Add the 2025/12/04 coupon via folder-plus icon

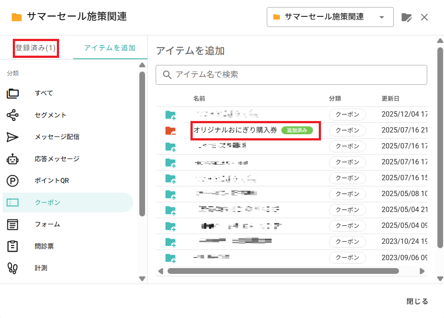pos(170,115)
